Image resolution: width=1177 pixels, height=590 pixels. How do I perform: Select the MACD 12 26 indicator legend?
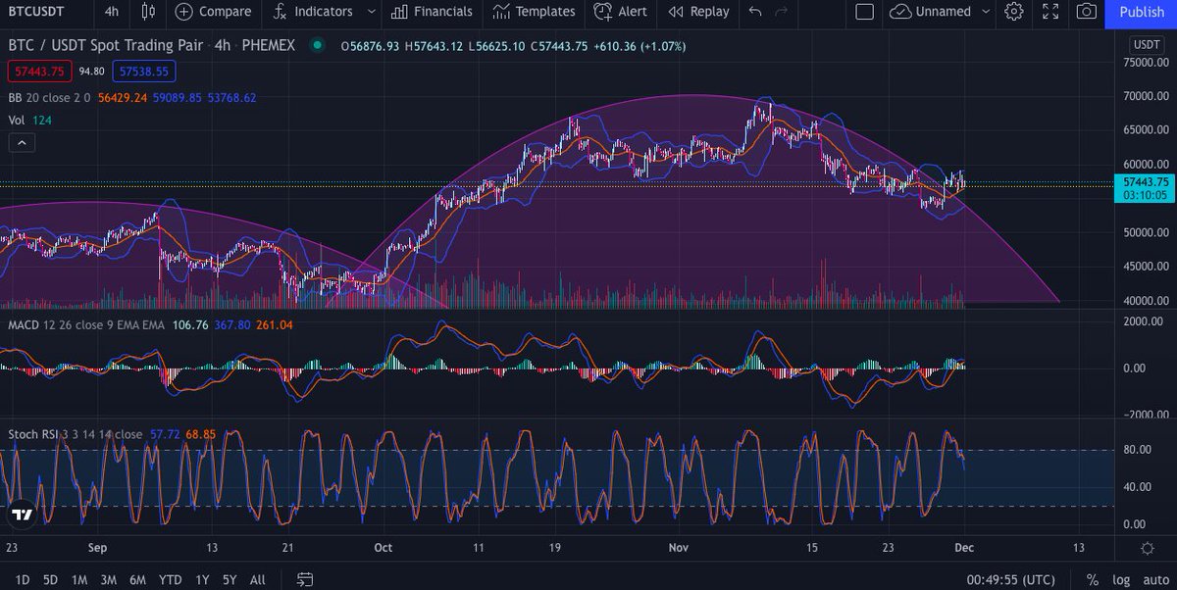coord(85,324)
